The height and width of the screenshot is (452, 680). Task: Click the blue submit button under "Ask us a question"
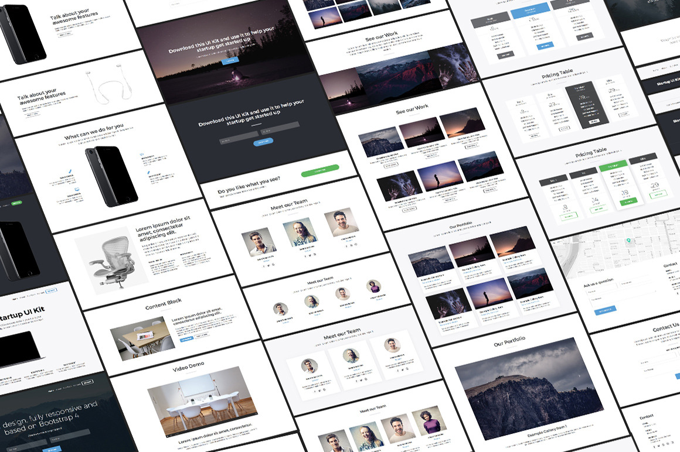tap(605, 310)
